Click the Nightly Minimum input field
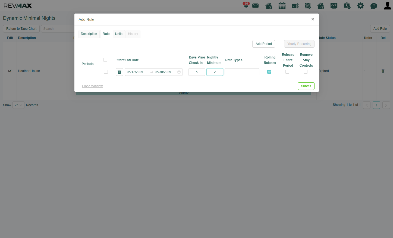 215,72
